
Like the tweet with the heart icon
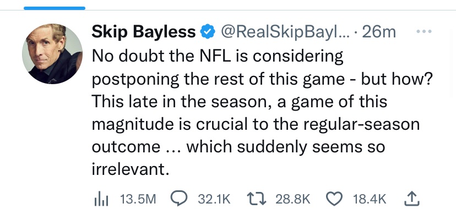[335, 199]
